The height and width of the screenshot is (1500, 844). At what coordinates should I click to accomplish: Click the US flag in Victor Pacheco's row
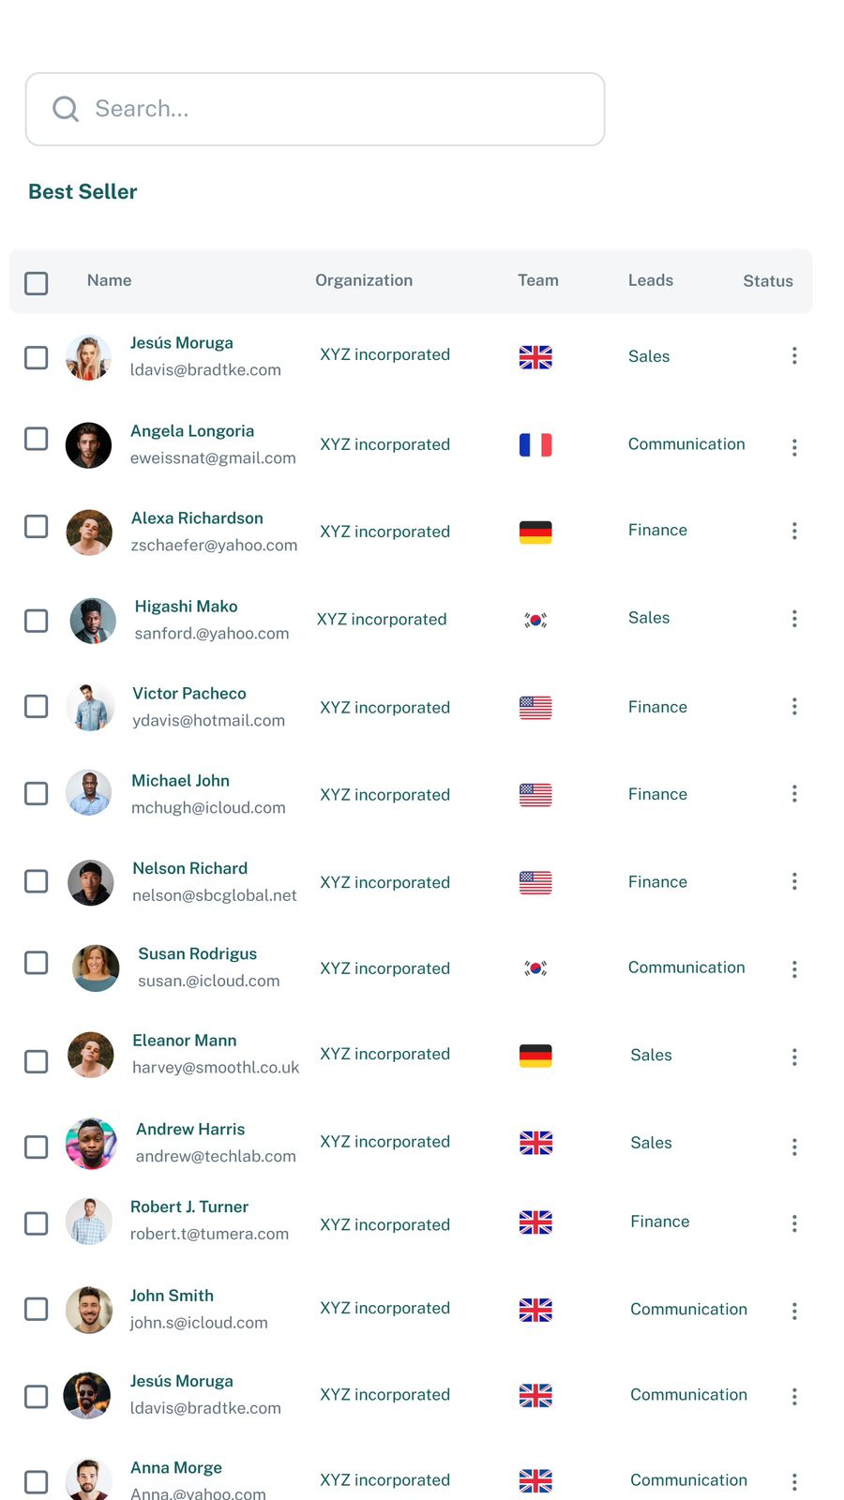[535, 708]
